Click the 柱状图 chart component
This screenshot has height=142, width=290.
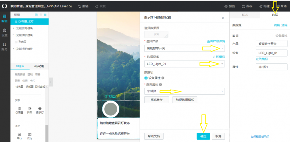coord(19,87)
